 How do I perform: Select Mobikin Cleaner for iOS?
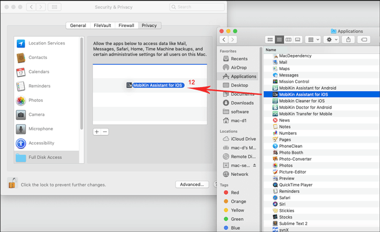(322, 101)
